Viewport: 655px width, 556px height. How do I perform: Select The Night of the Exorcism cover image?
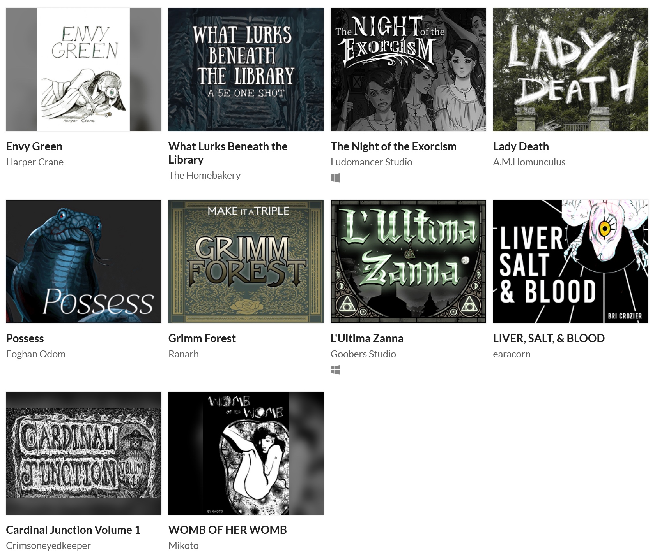click(x=408, y=69)
